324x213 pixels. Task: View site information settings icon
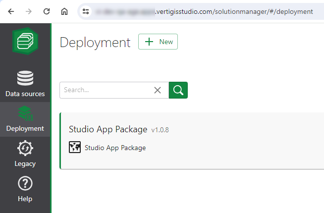86,11
